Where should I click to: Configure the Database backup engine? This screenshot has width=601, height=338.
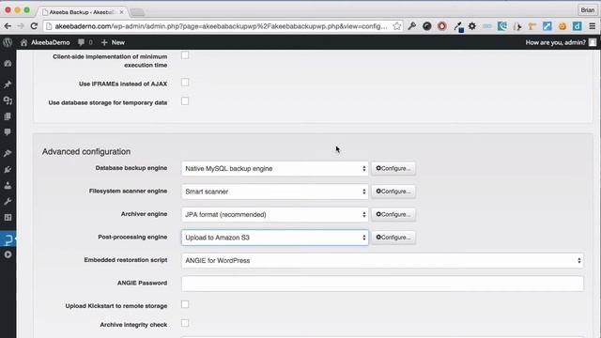coord(393,168)
